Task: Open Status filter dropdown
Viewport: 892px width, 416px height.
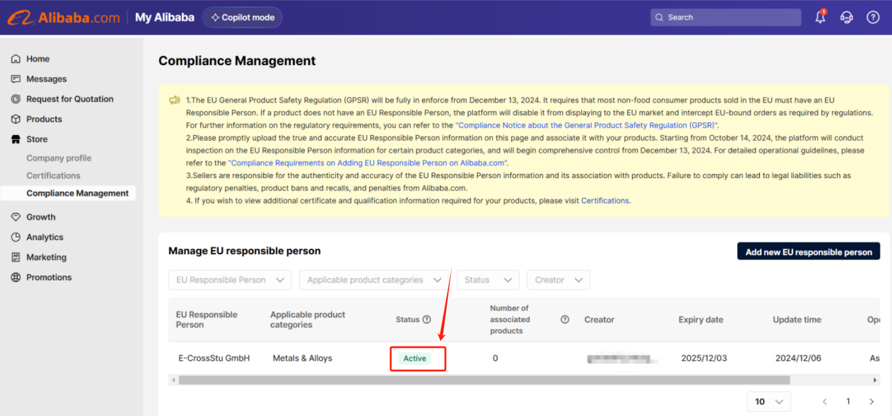Action: point(488,280)
